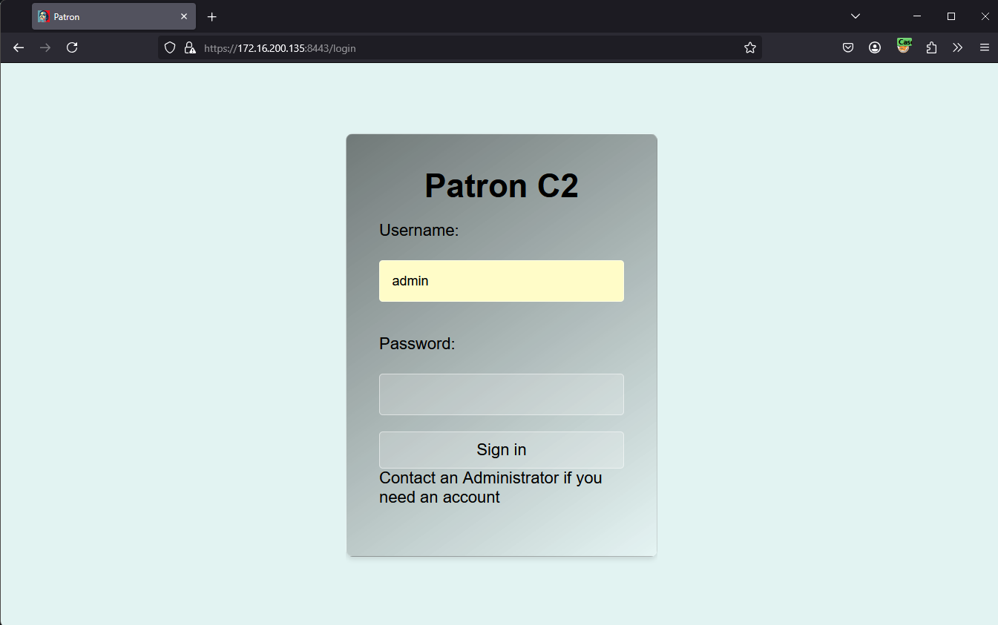Click the Cascade extension icon
This screenshot has height=625, width=998.
tap(904, 46)
